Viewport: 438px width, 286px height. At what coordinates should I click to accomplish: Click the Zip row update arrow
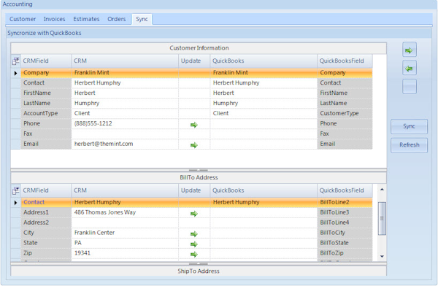(194, 254)
